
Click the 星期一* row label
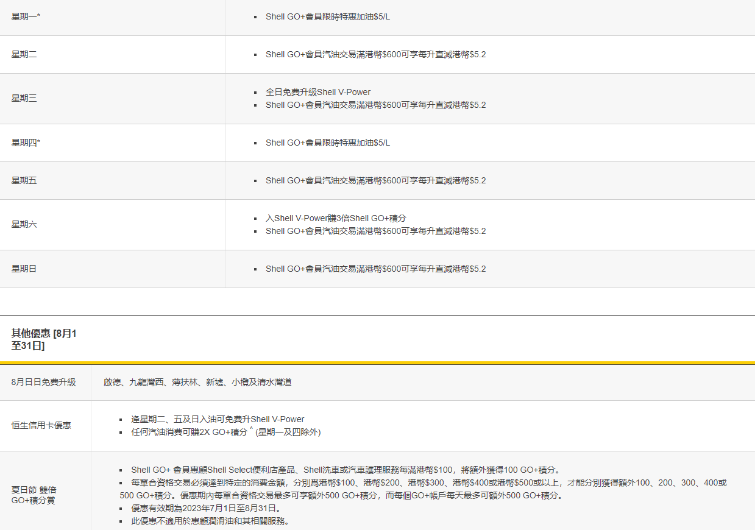26,16
